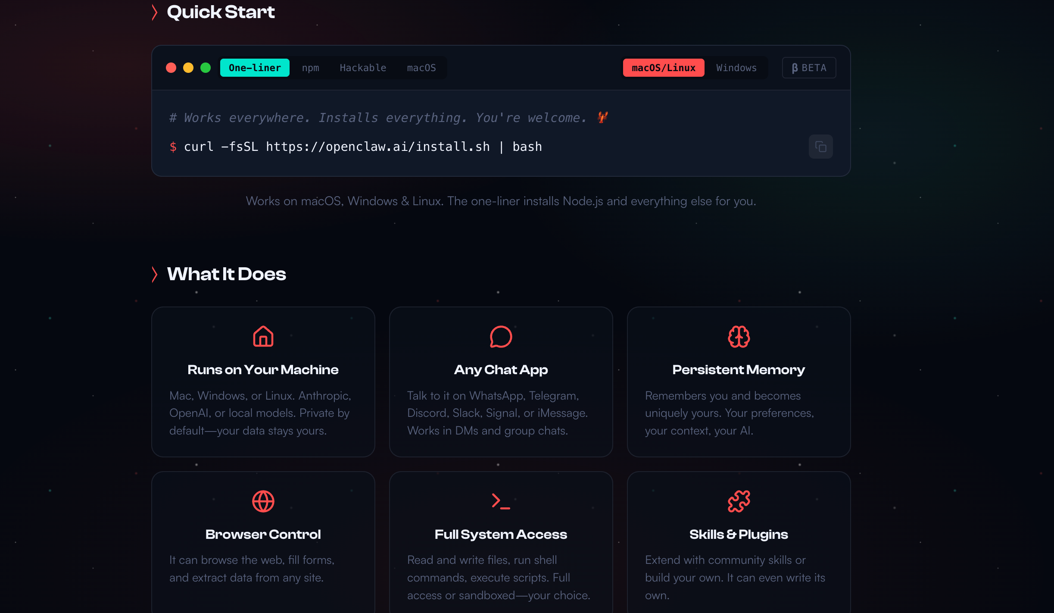Click the red chevron beside Quick Start

point(155,12)
